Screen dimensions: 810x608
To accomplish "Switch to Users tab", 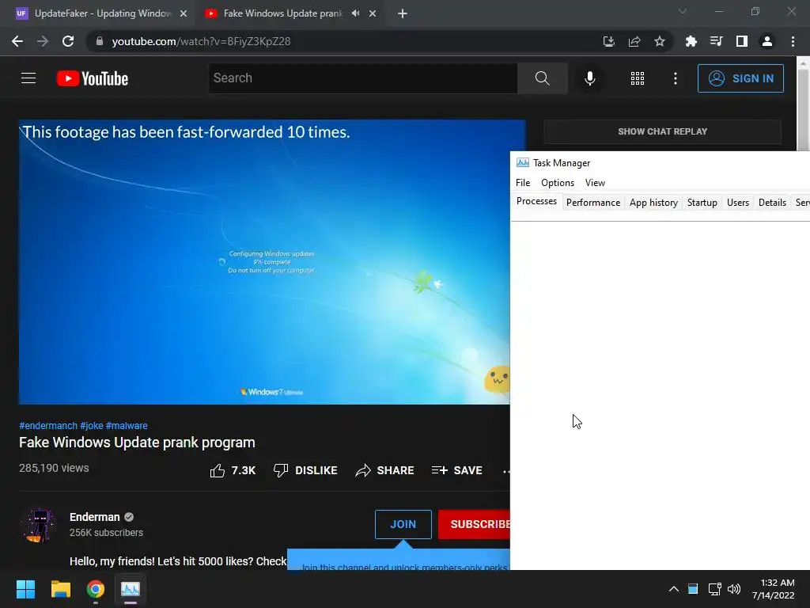I will pyautogui.click(x=738, y=203).
